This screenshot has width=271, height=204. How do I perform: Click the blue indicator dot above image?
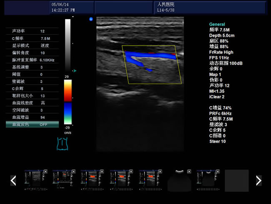[x=91, y=19]
